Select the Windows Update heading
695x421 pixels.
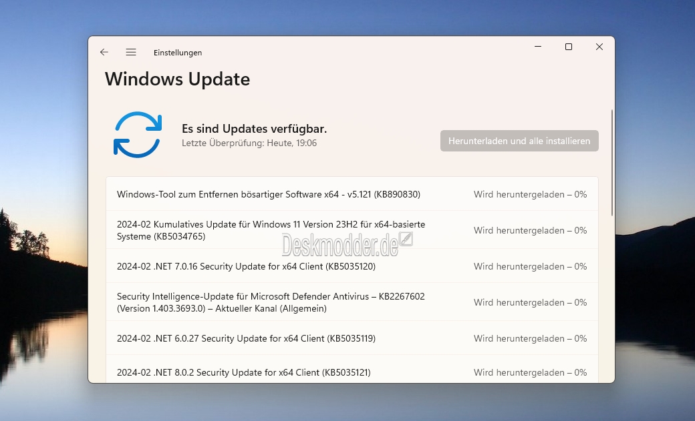[x=177, y=79]
